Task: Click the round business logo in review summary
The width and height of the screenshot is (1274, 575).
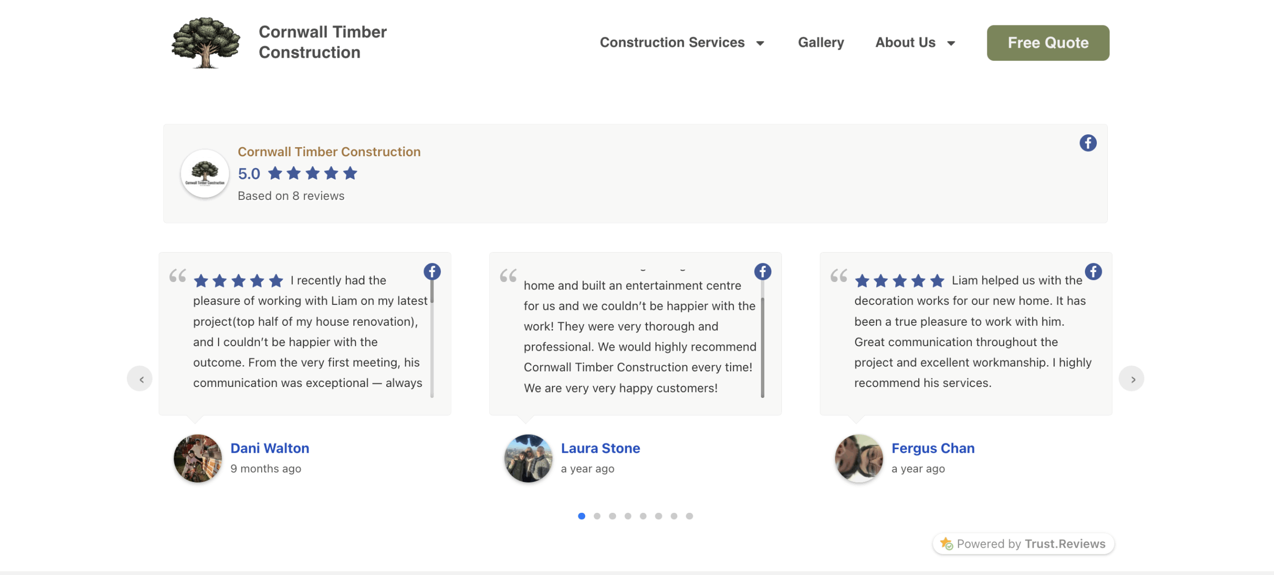Action: coord(205,174)
